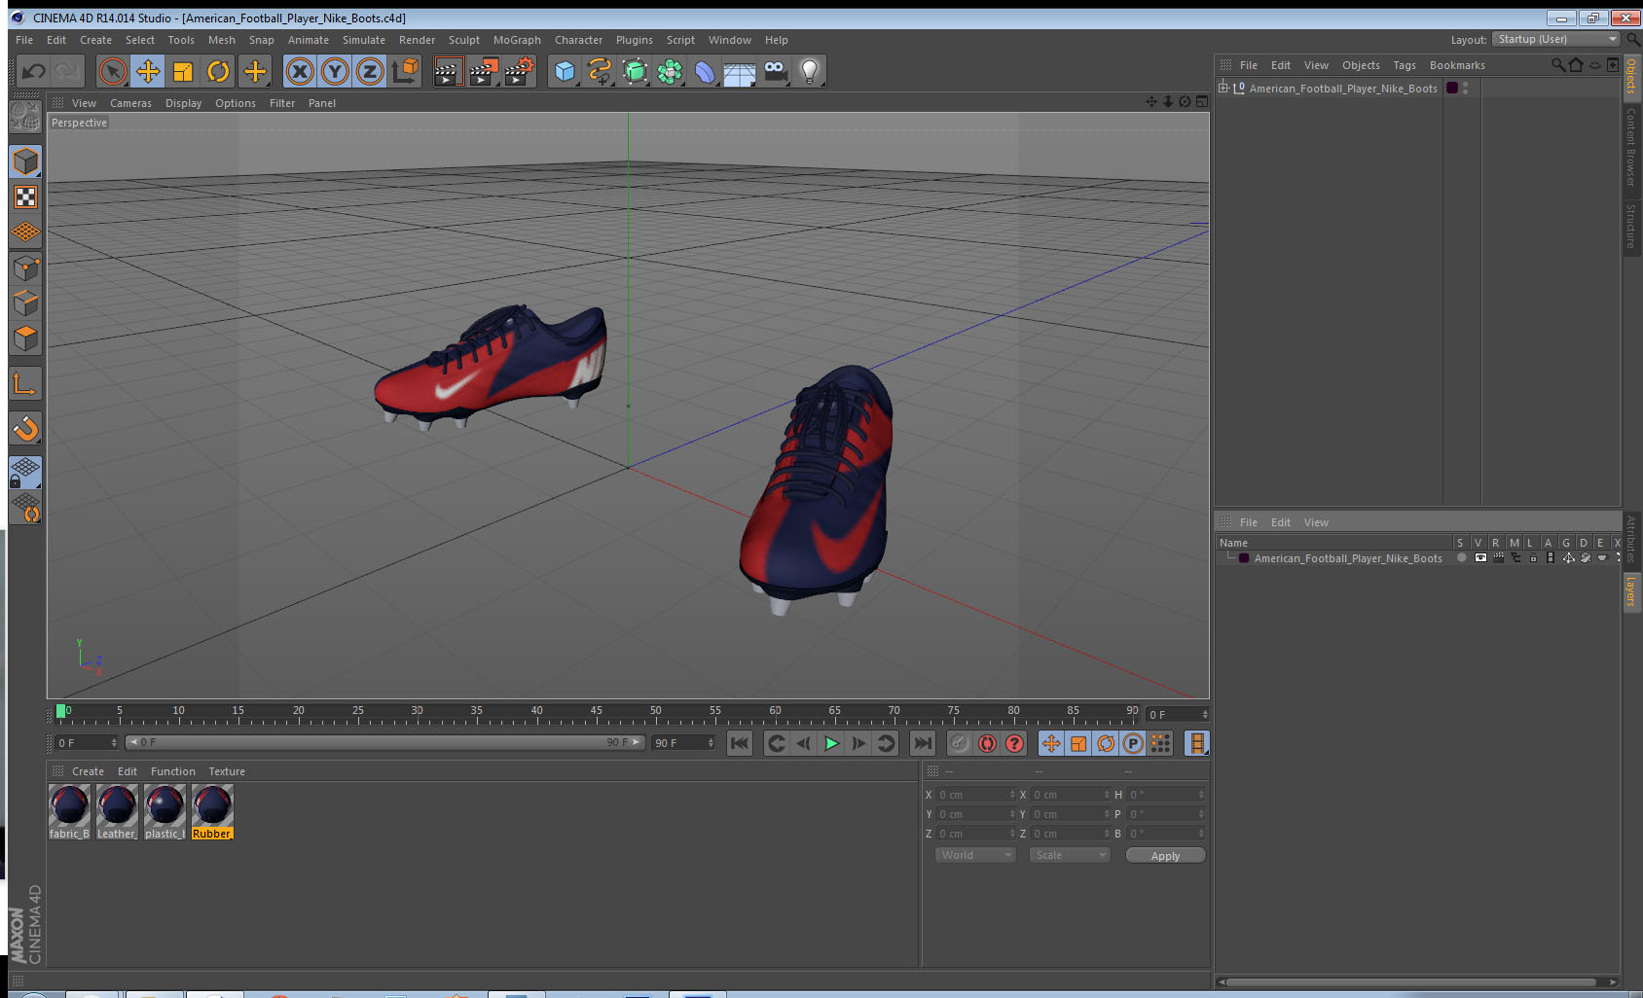Toggle visibility dots of American_Football_Player_Nike_Boots object
Screen dimensions: 1643x998
click(1465, 88)
